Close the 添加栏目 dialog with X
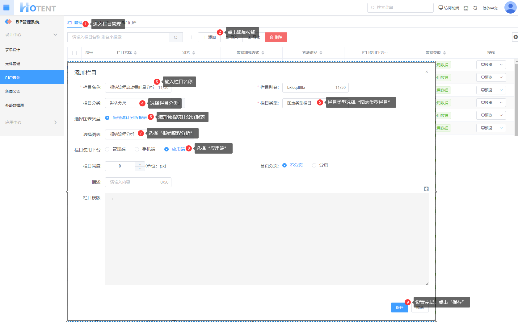518x322 pixels. [x=427, y=72]
